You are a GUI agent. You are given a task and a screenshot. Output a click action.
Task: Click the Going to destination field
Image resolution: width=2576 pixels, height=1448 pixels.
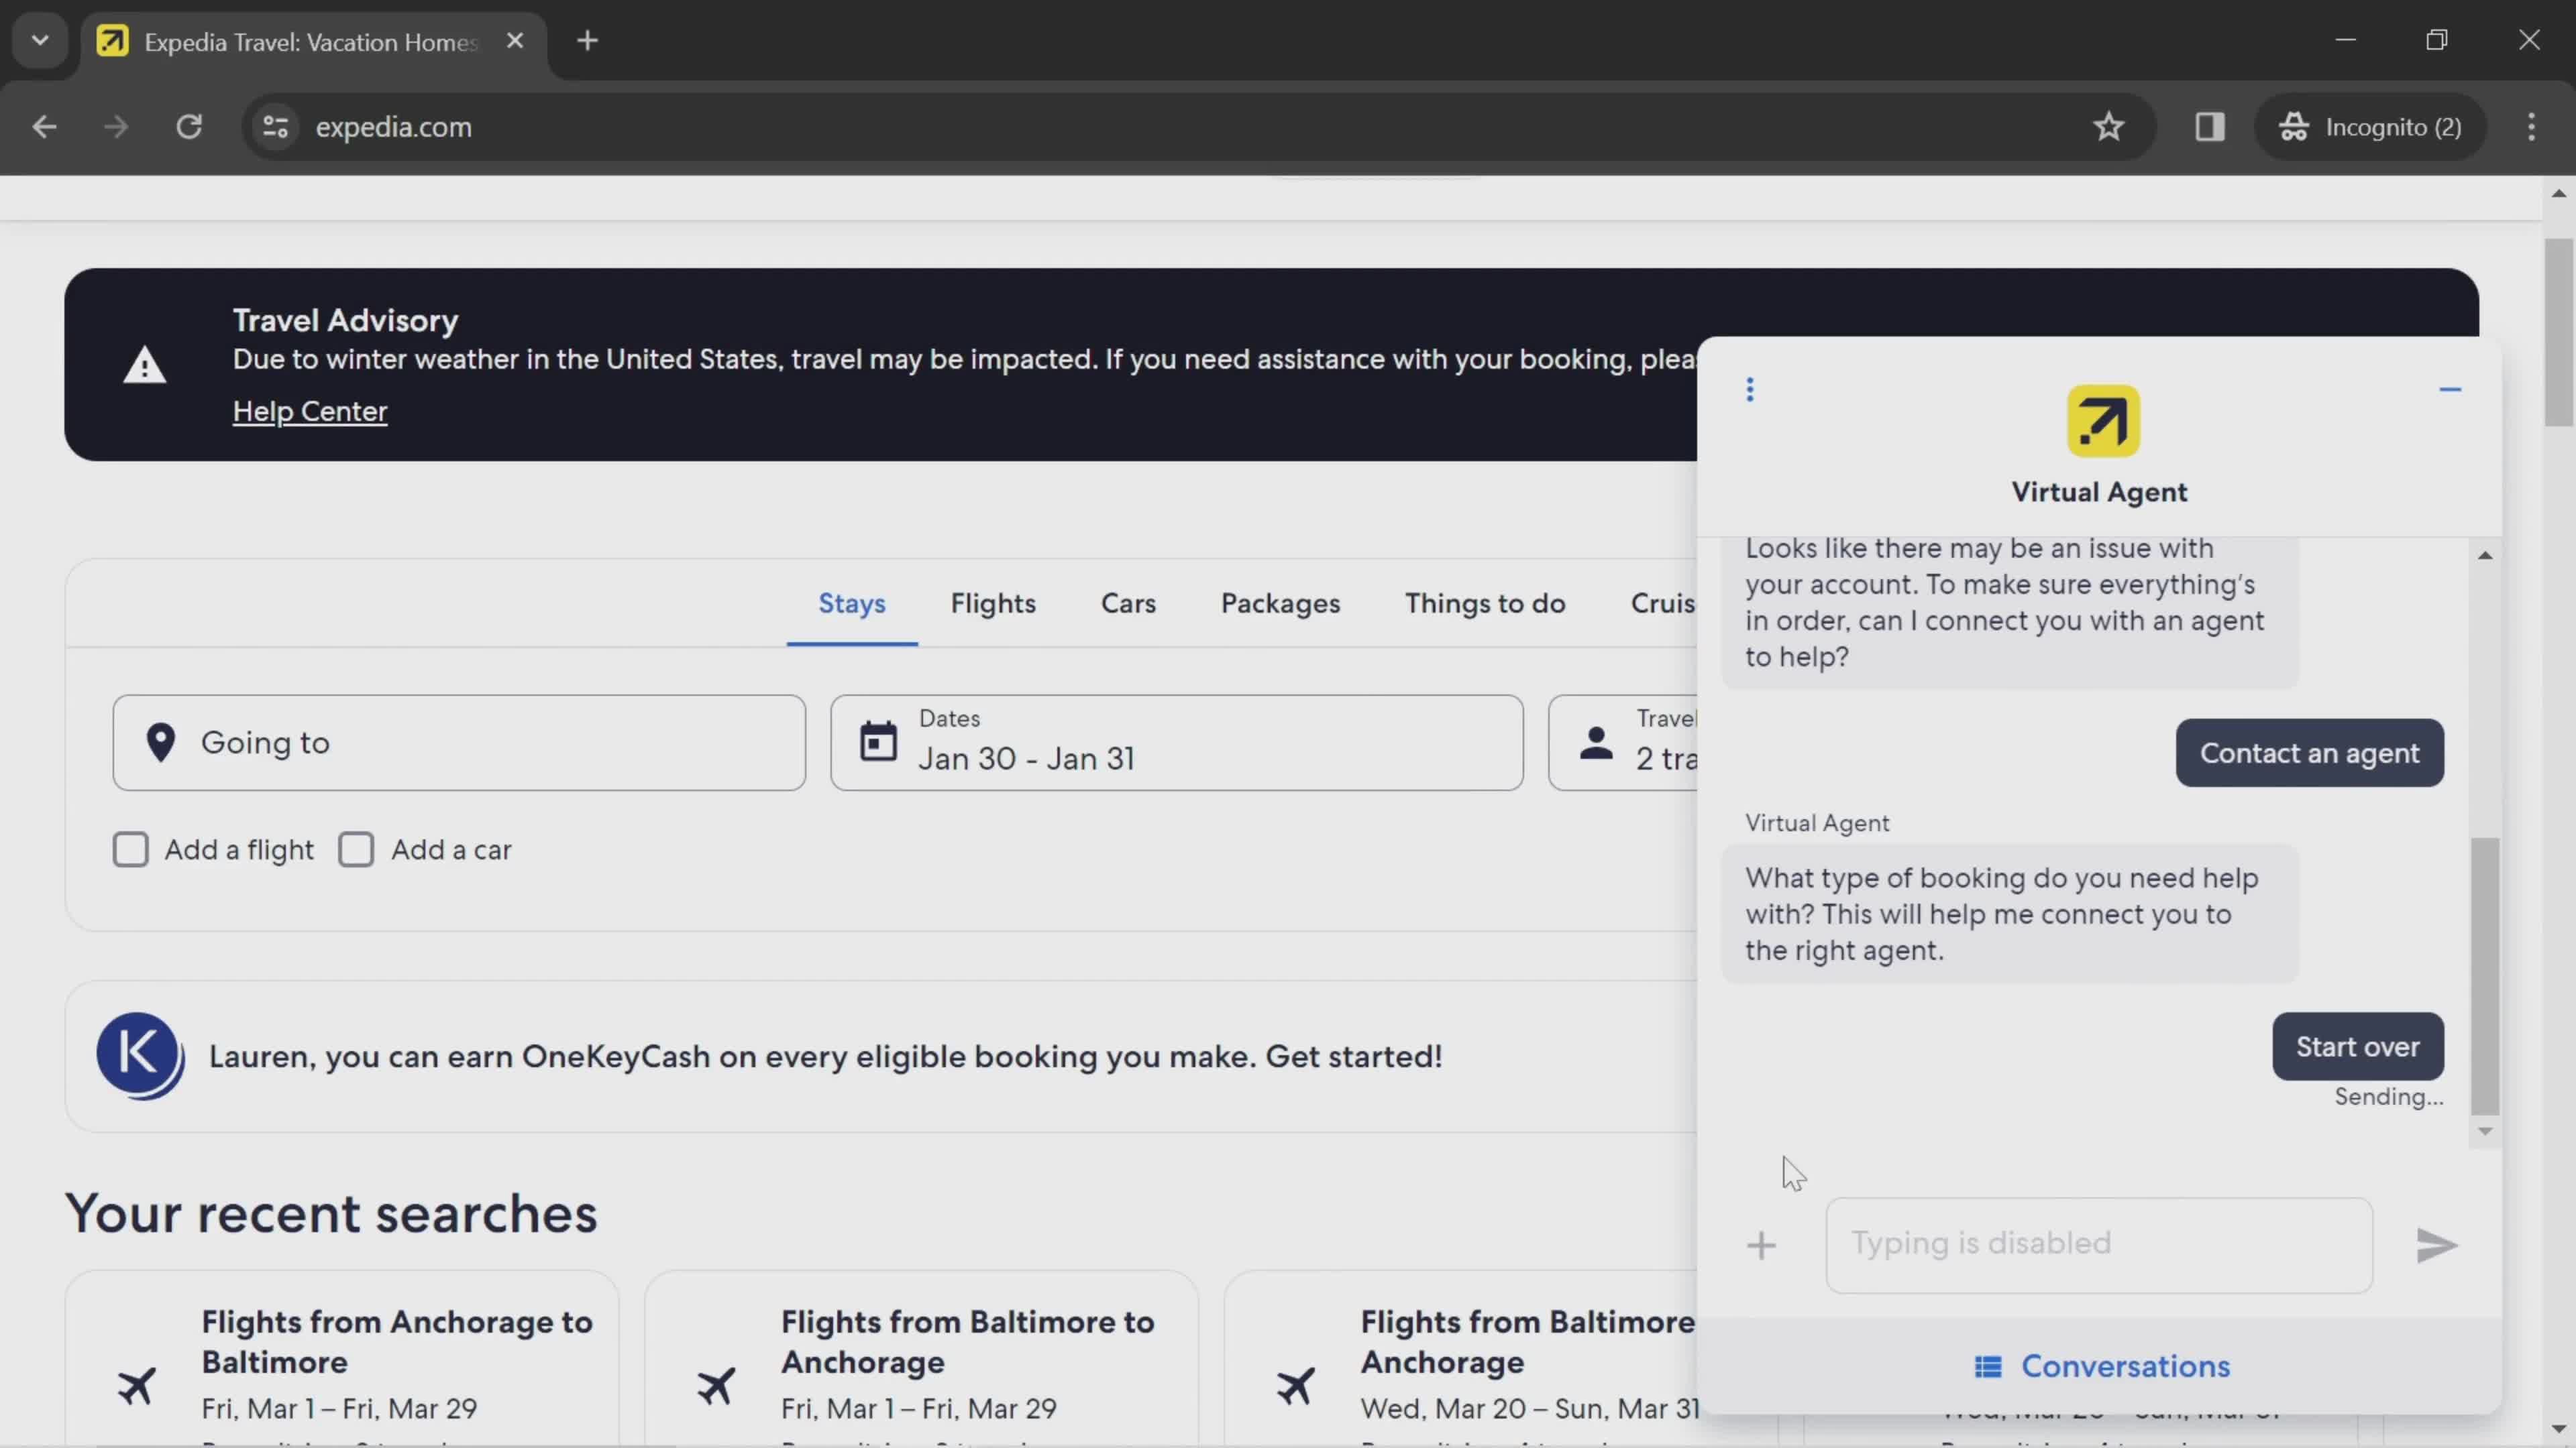(459, 743)
